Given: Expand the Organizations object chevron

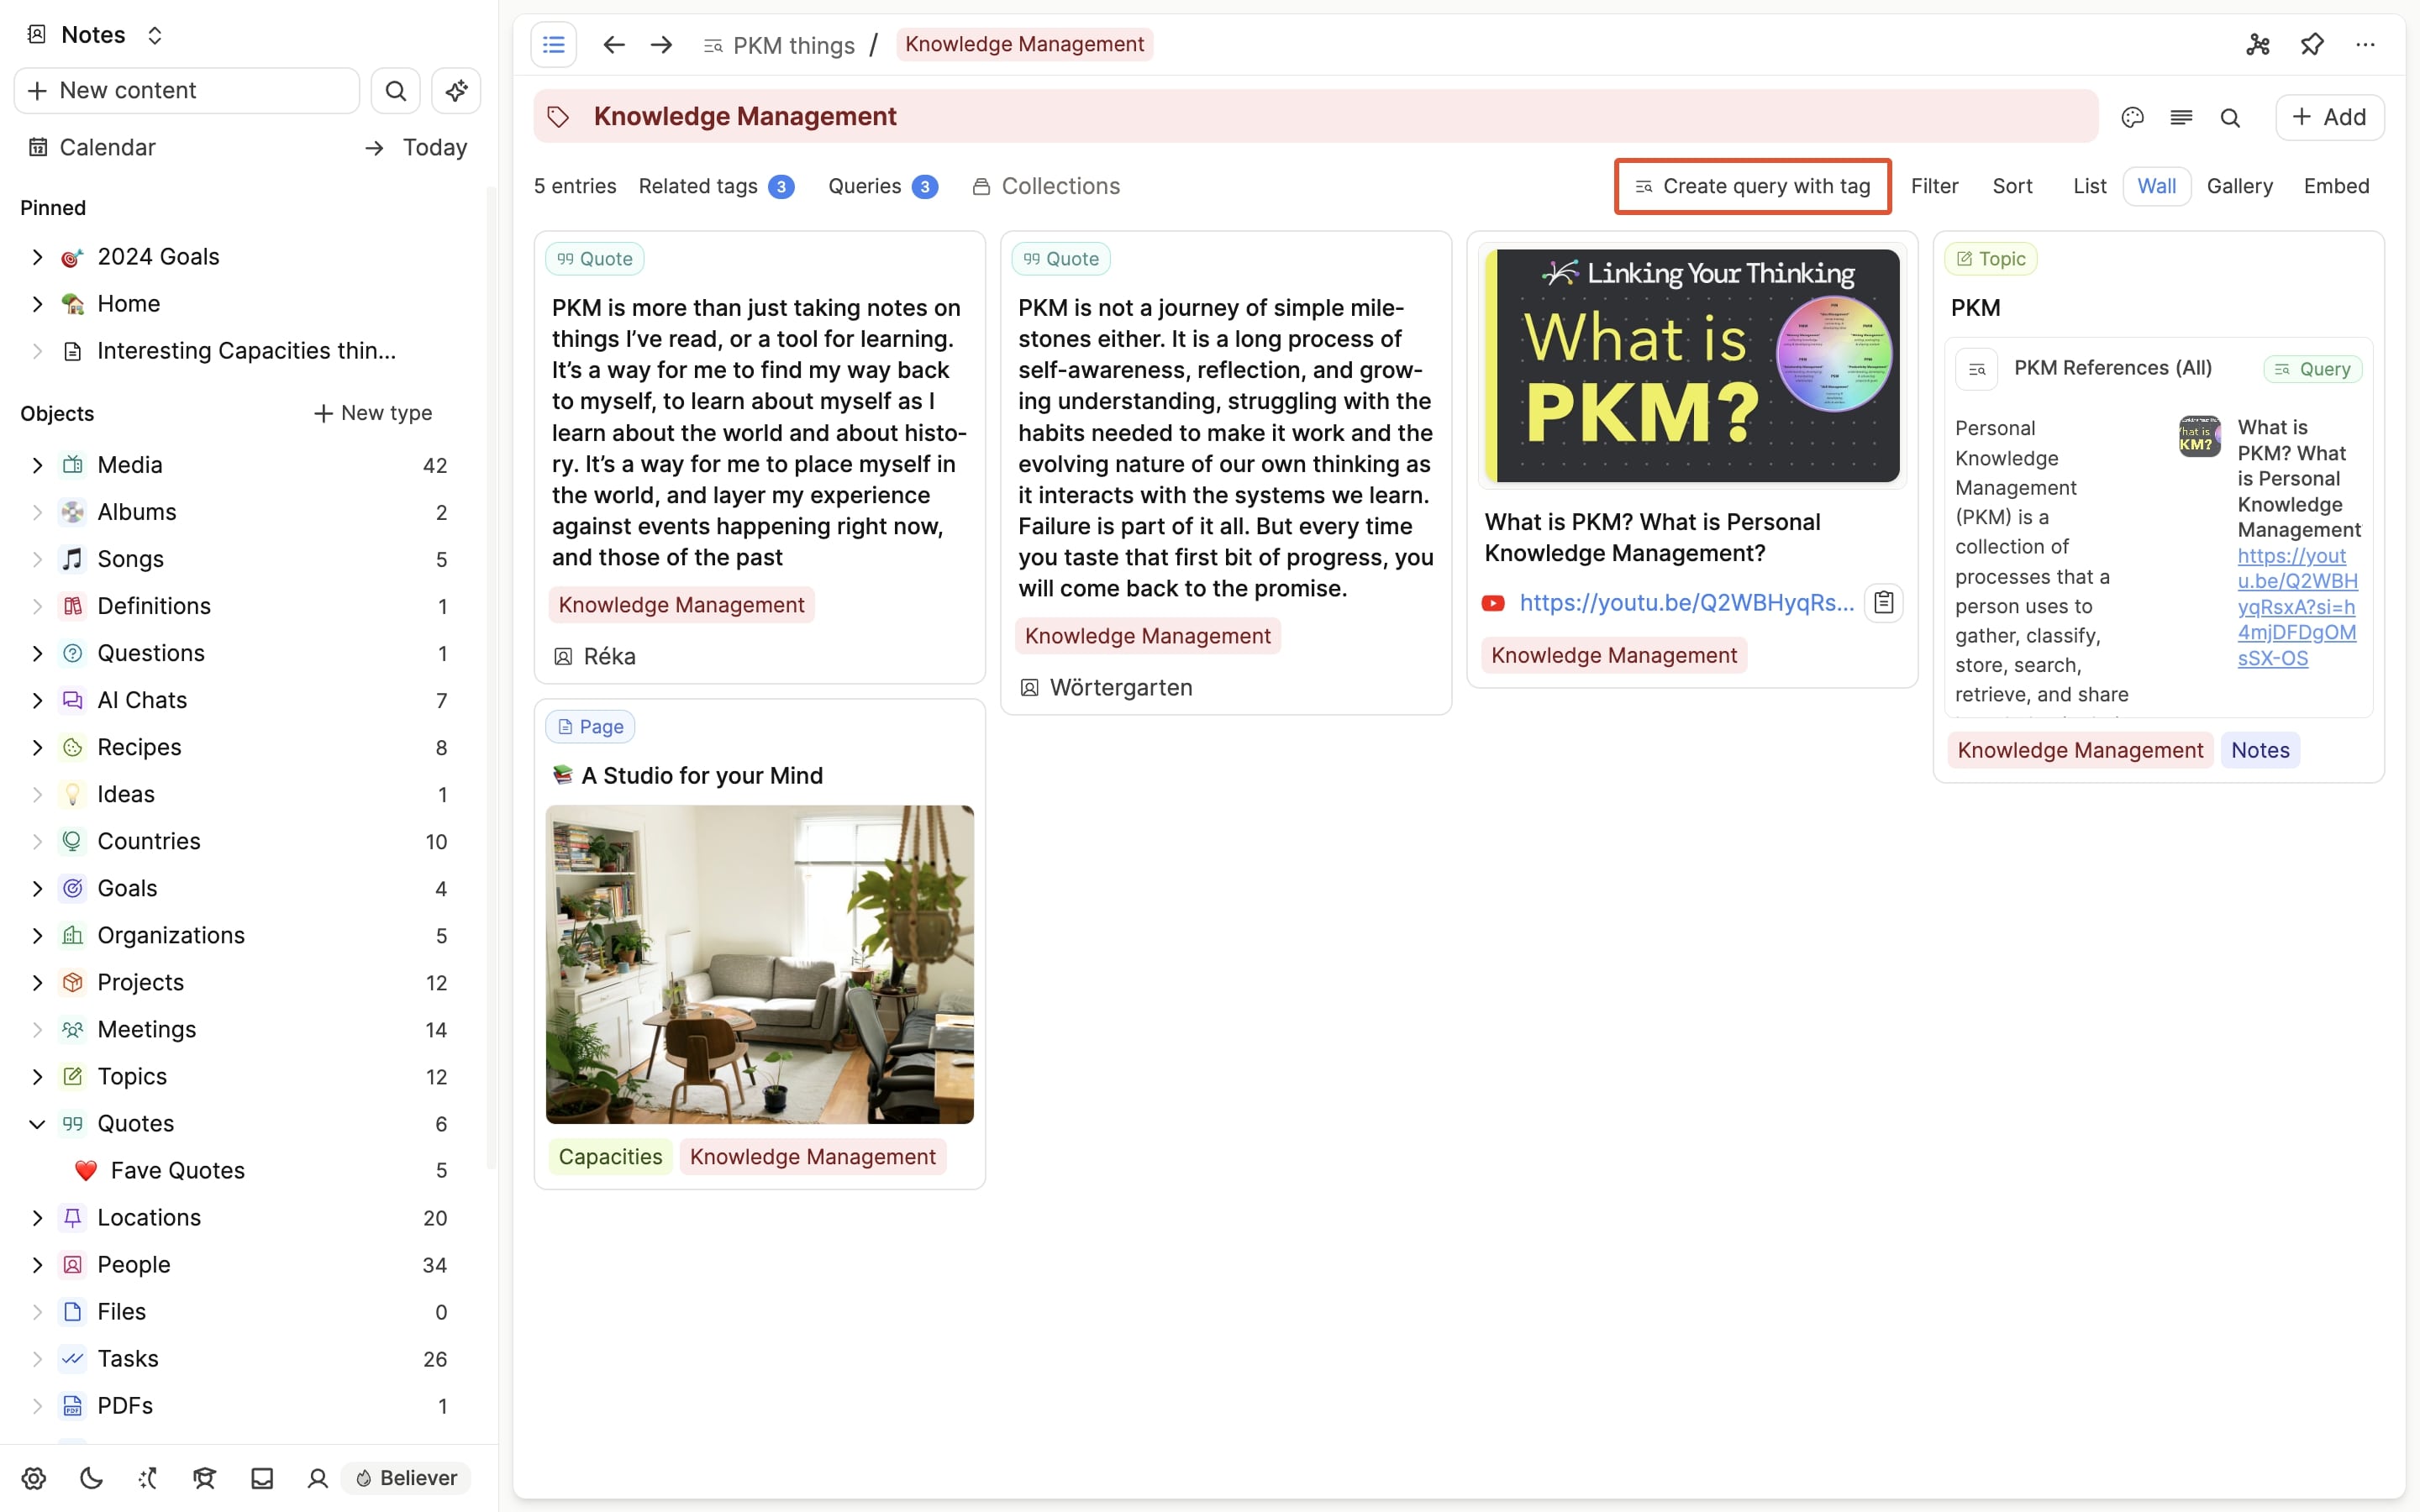Looking at the screenshot, I should click(x=37, y=935).
